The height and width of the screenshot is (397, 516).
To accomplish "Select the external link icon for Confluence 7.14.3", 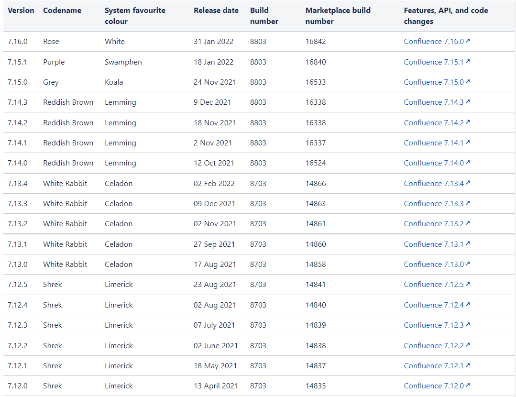I will [x=468, y=102].
